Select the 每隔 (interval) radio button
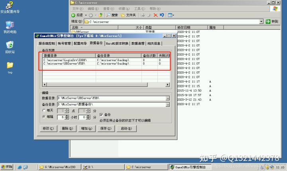Image resolution: width=287 pixels, height=171 pixels. (44, 117)
